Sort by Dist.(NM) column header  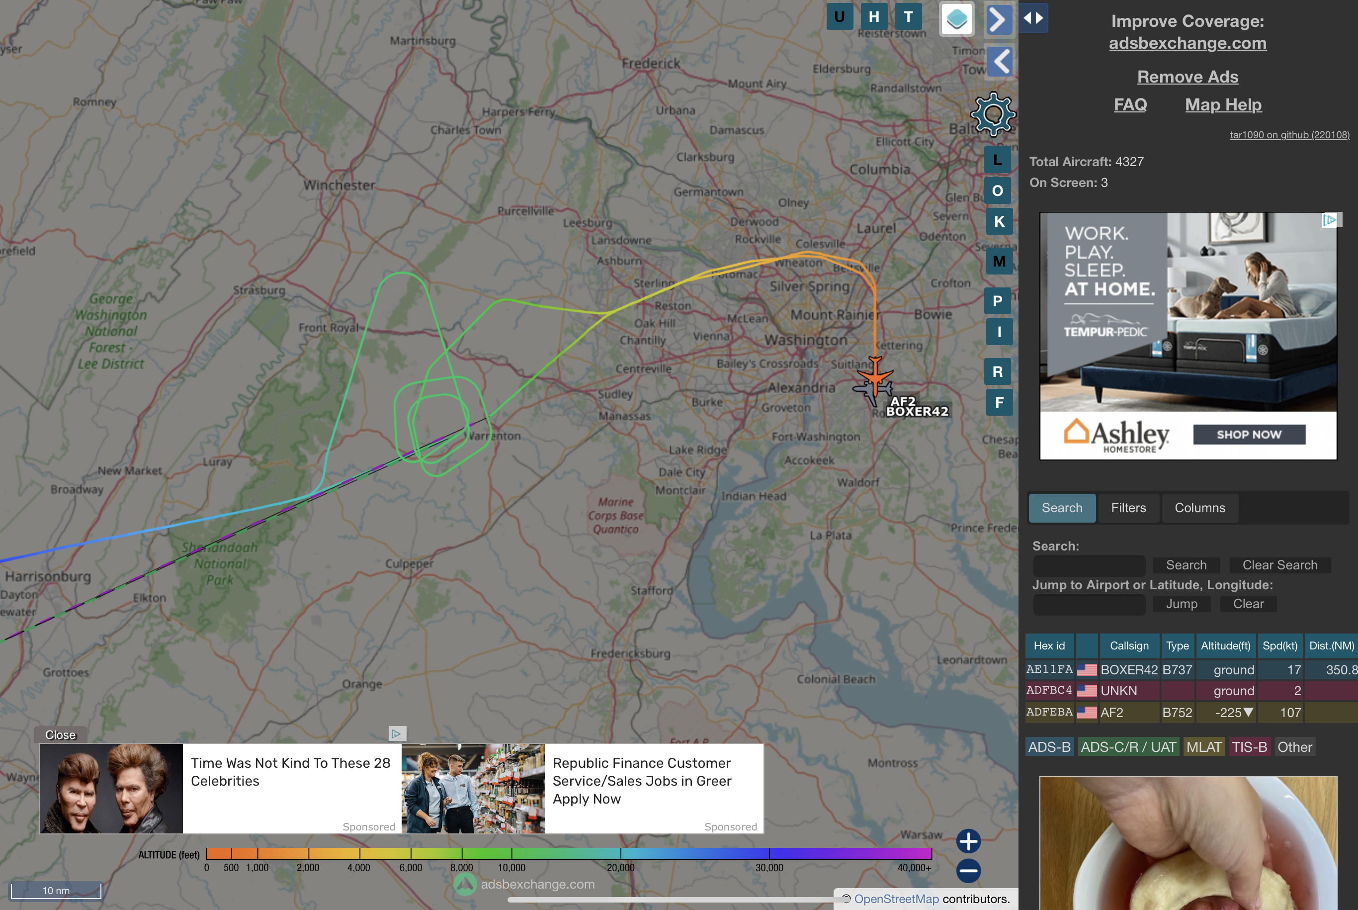(x=1331, y=646)
